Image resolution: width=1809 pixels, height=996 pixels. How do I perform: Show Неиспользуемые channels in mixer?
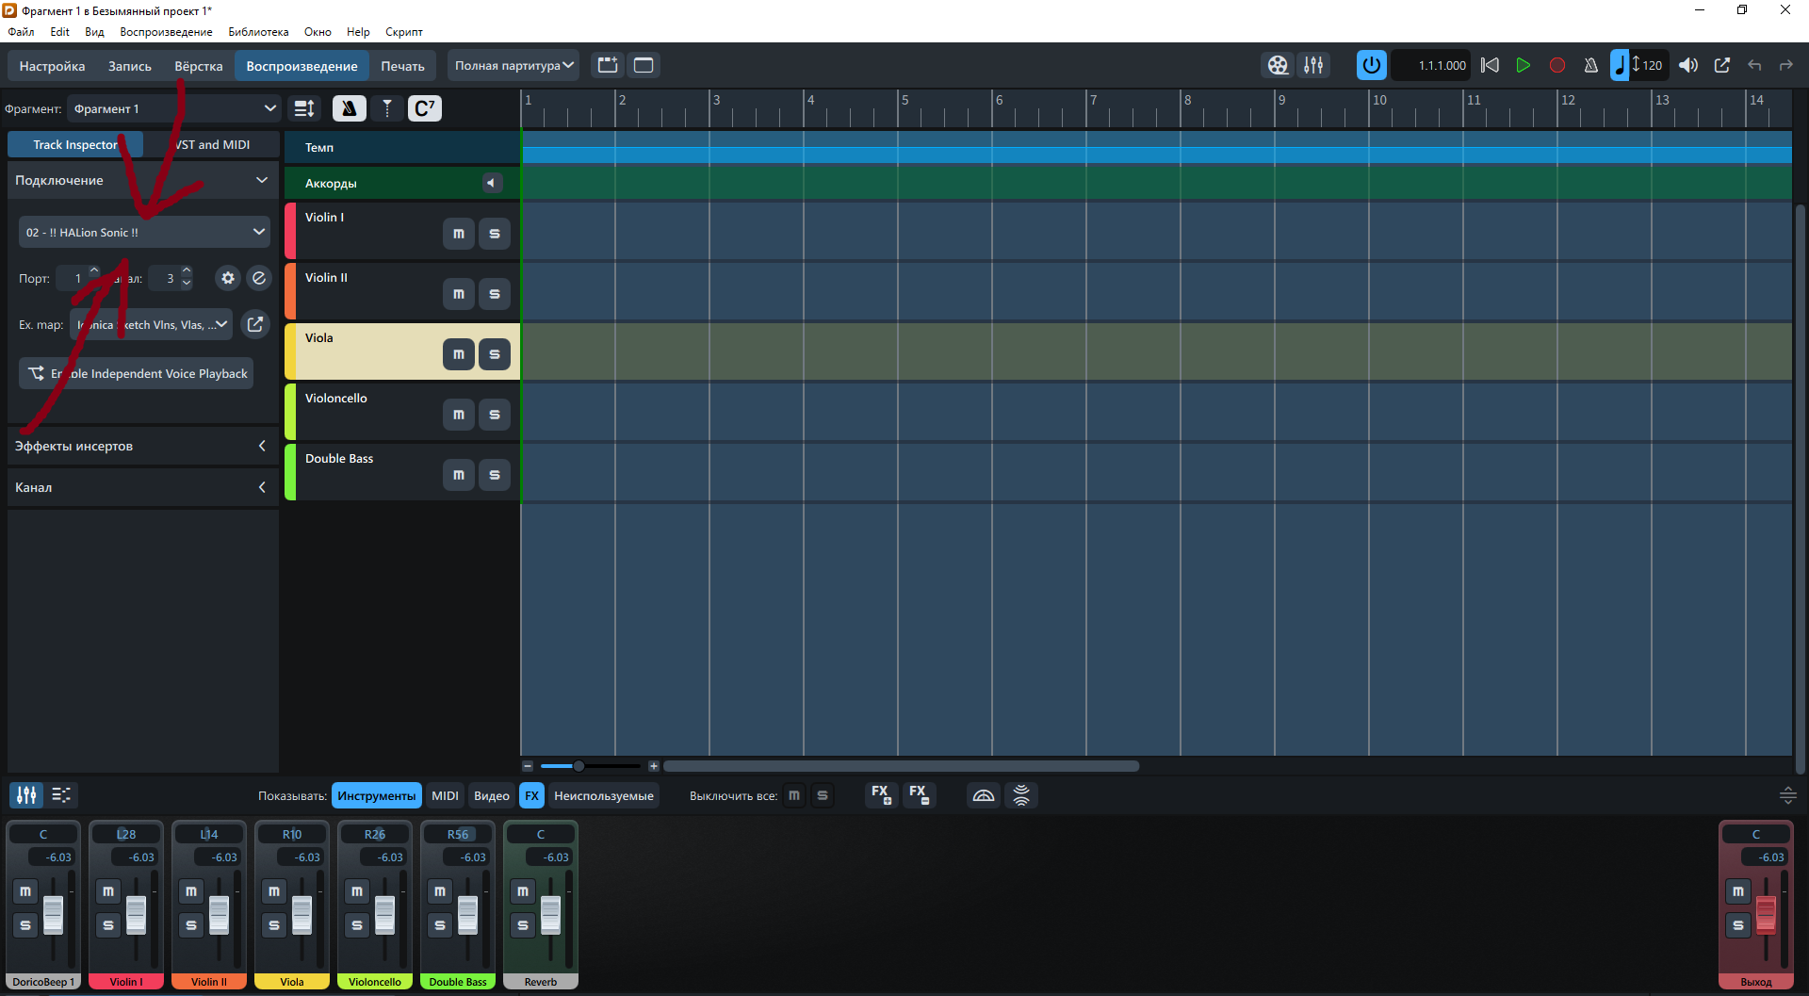tap(604, 795)
